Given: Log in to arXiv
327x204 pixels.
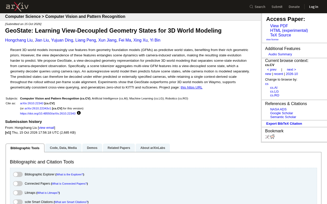Looking at the screenshot, I should pyautogui.click(x=314, y=7).
